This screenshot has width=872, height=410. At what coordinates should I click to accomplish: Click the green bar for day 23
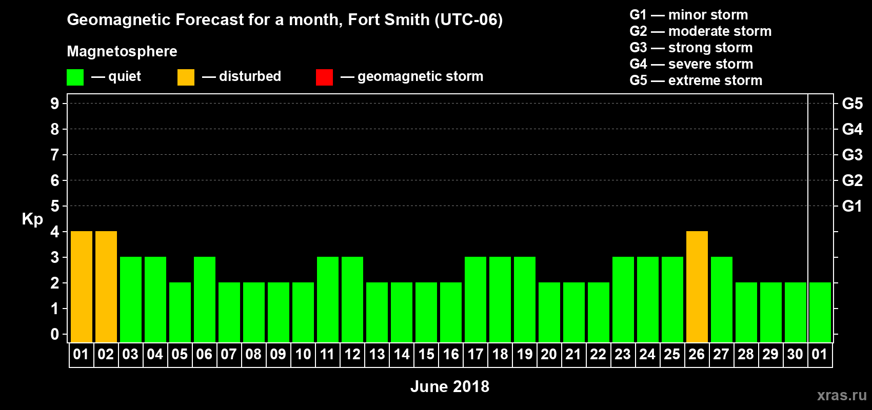pos(623,299)
